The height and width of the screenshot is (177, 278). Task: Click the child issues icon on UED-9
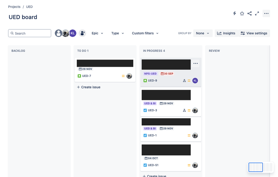(184, 81)
